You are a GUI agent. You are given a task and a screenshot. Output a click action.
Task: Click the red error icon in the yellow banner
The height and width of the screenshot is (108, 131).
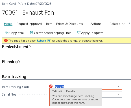pyautogui.click(x=6, y=40)
